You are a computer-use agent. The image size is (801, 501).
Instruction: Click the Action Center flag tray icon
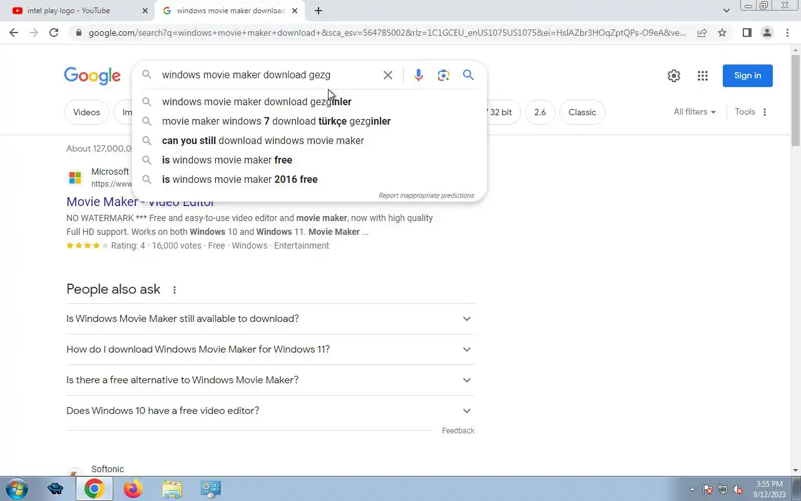708,490
